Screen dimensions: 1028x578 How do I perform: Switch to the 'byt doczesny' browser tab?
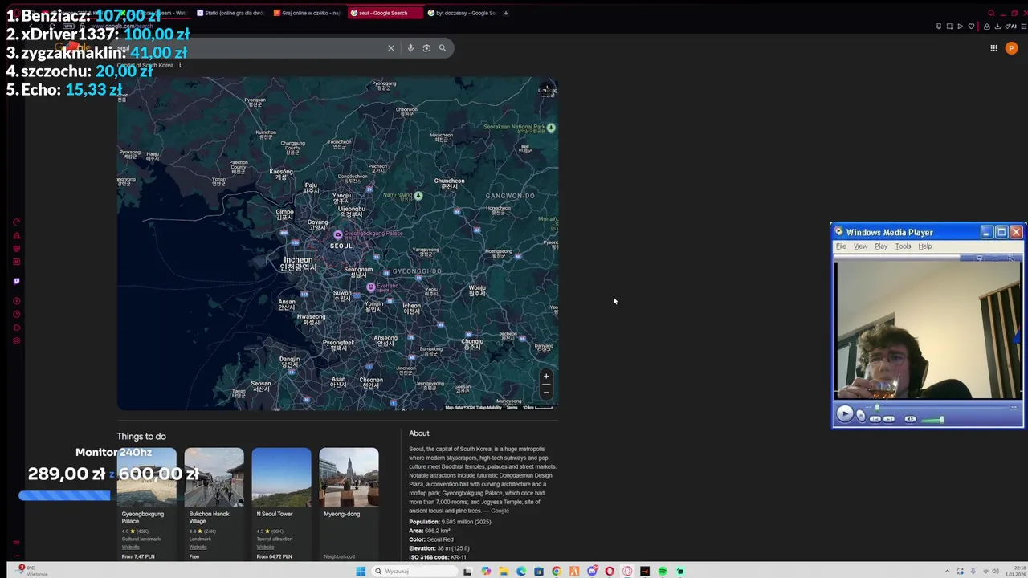coord(462,13)
